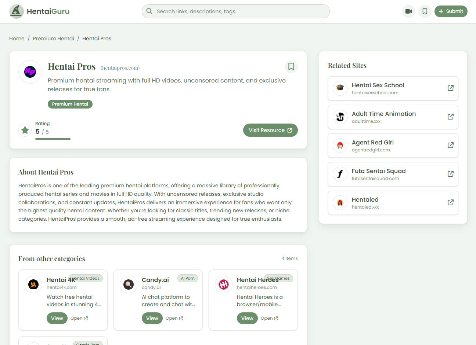Click external link icon for Futa Sentai Squad
Image resolution: width=476 pixels, height=345 pixels.
(x=451, y=174)
